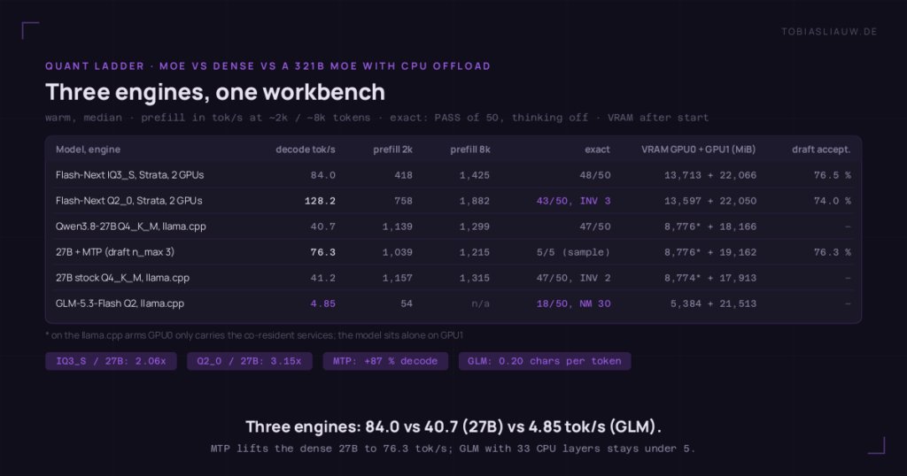
Task: Click the 'n/a' prefill 8k cell
Action: tap(481, 303)
